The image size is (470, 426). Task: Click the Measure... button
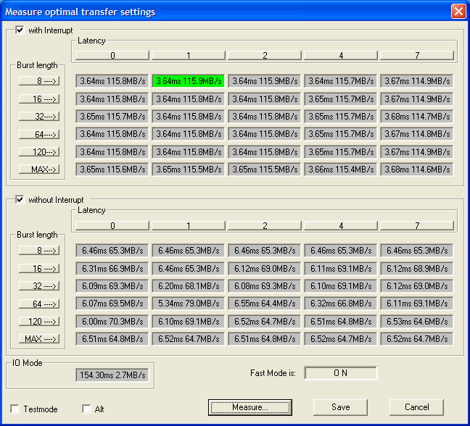click(x=250, y=407)
